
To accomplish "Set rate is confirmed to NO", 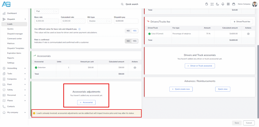I will (128, 41).
